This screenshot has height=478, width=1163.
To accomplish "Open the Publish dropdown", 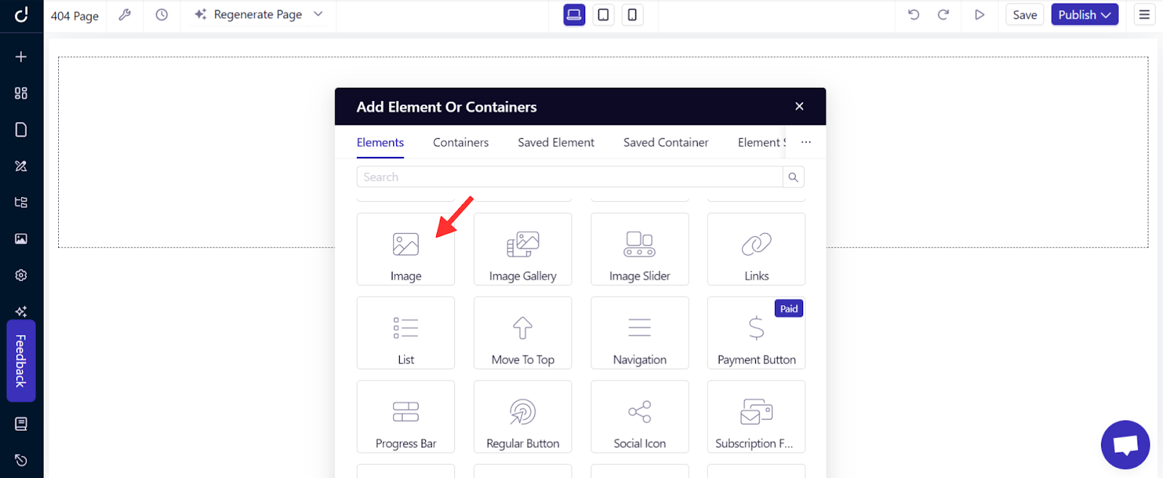I will tap(1084, 15).
